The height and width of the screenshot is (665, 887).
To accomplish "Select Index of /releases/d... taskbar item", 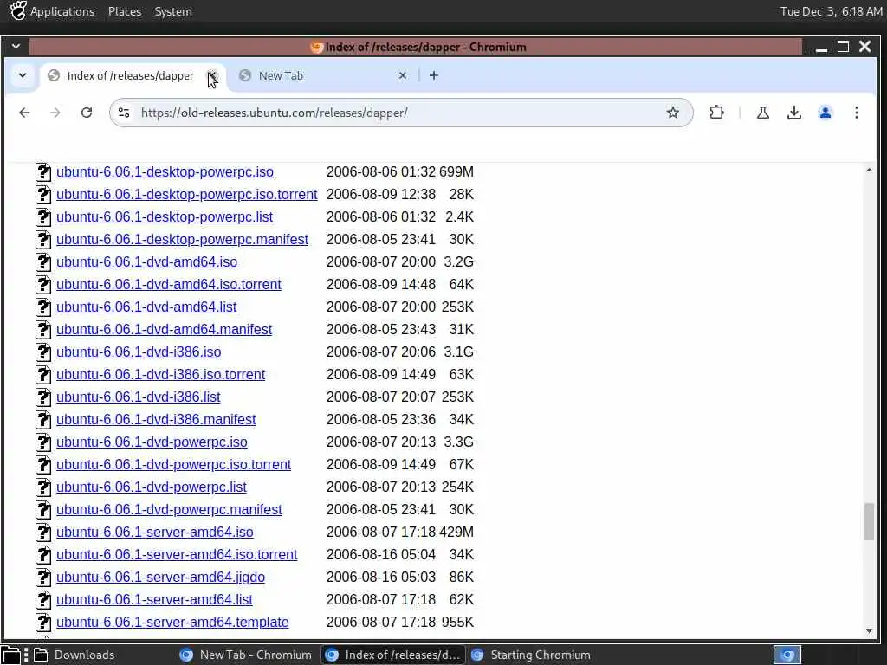I will [x=393, y=655].
